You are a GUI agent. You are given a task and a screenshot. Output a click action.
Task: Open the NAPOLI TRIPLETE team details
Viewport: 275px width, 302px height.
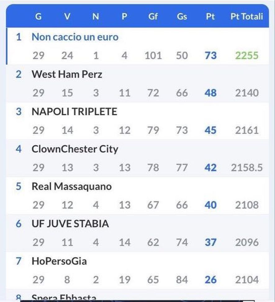pos(74,112)
